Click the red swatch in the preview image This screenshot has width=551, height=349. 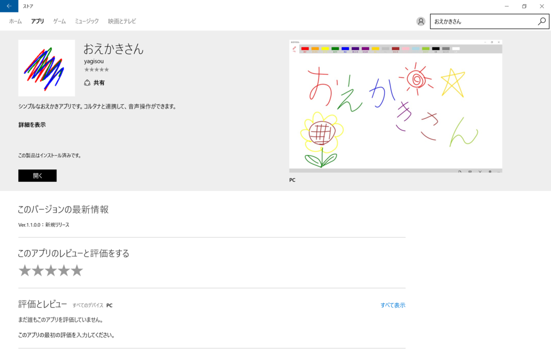306,48
